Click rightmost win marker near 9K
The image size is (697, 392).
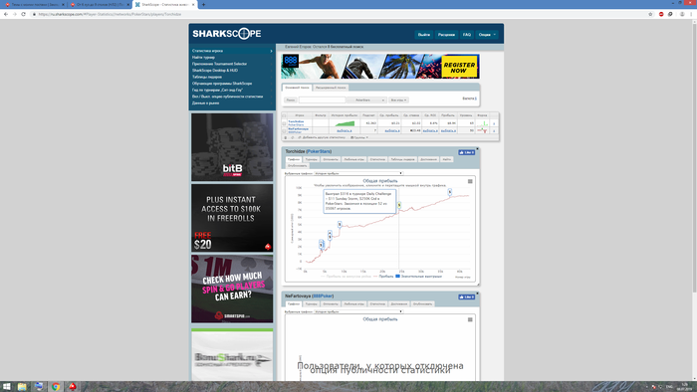(x=450, y=192)
